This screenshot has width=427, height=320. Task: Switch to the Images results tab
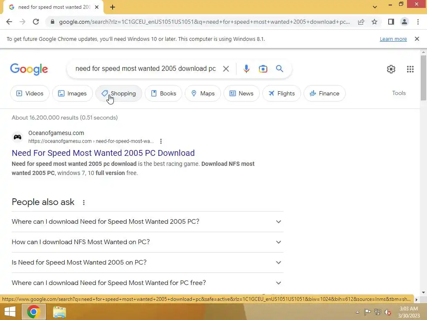[x=72, y=93]
